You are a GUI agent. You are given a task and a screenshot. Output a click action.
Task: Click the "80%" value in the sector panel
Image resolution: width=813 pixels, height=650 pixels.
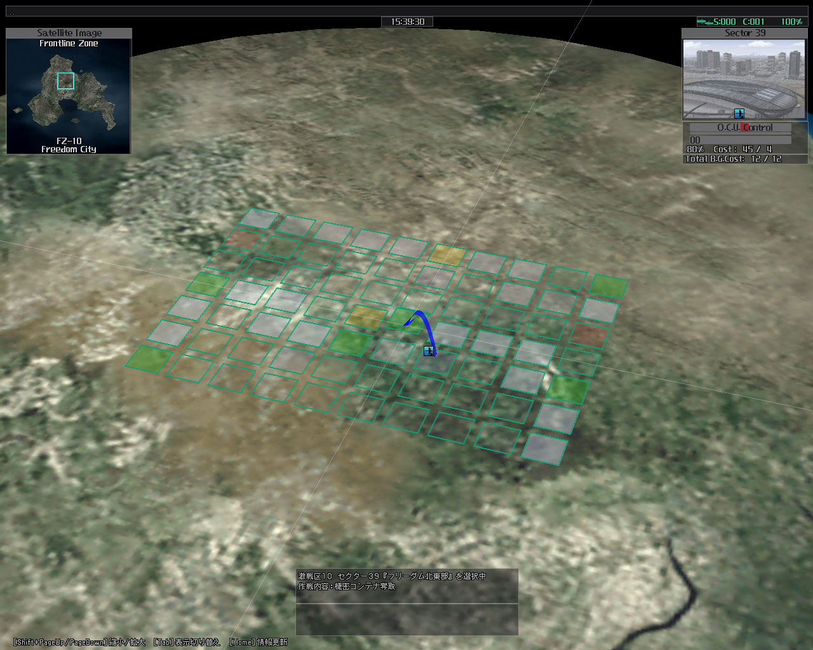[x=695, y=149]
